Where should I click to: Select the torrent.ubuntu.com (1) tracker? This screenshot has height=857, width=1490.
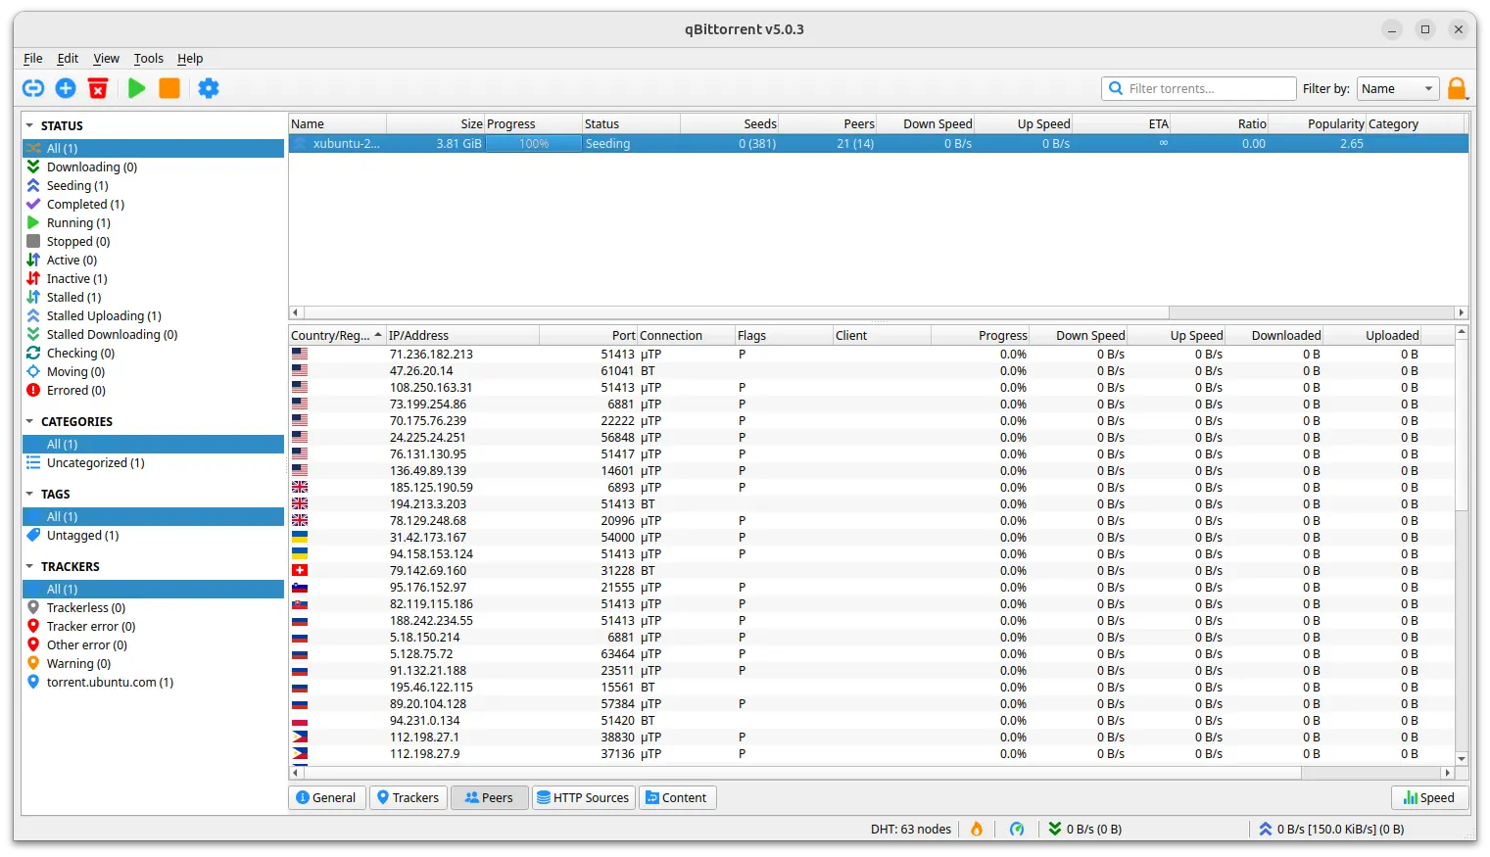point(153,683)
